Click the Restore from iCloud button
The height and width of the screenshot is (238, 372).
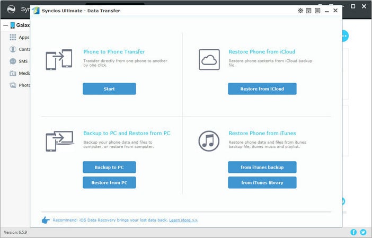click(x=262, y=89)
